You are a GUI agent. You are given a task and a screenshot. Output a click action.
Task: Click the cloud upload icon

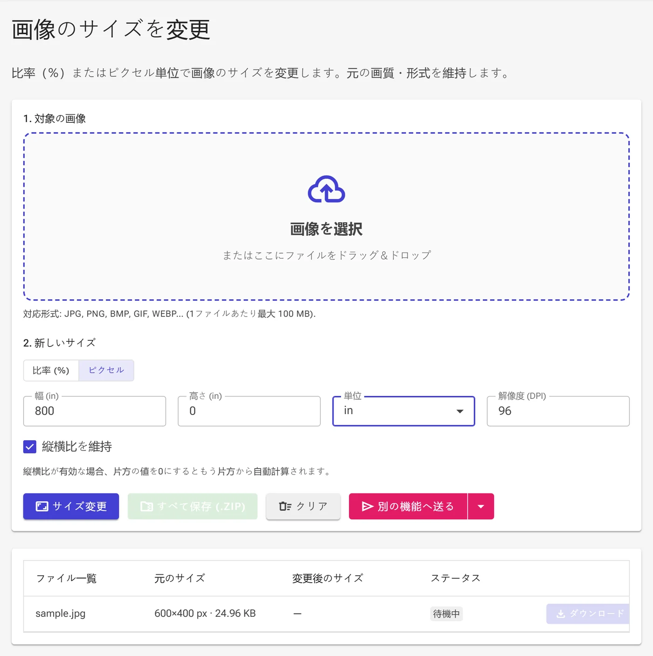click(326, 189)
